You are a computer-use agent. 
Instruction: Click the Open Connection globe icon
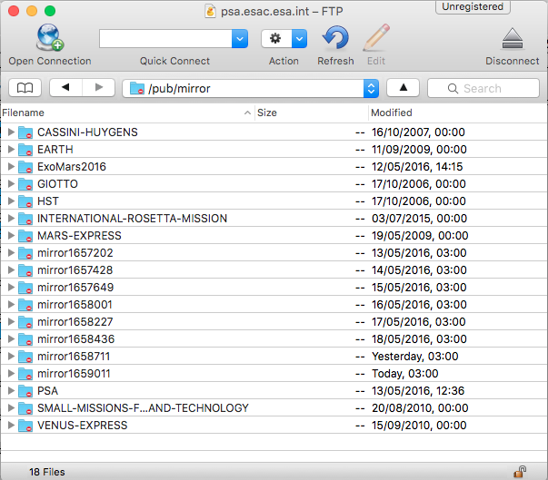pos(50,37)
